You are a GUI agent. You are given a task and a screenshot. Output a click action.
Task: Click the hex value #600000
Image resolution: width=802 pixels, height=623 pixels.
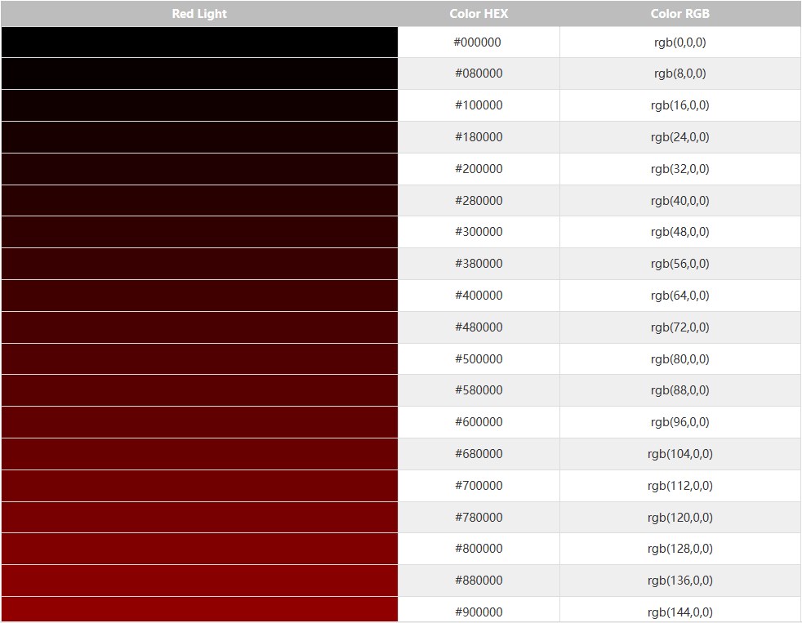(479, 422)
